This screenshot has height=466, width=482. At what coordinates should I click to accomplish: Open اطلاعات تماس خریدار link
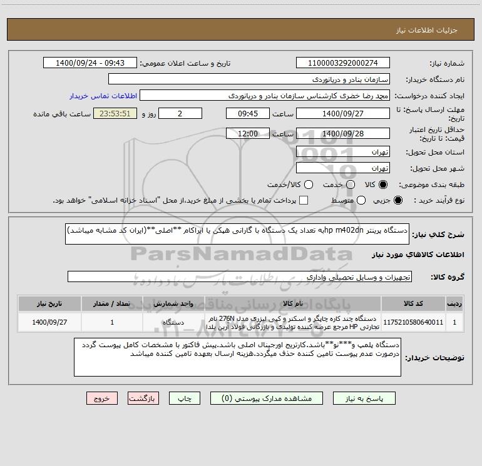click(x=103, y=96)
